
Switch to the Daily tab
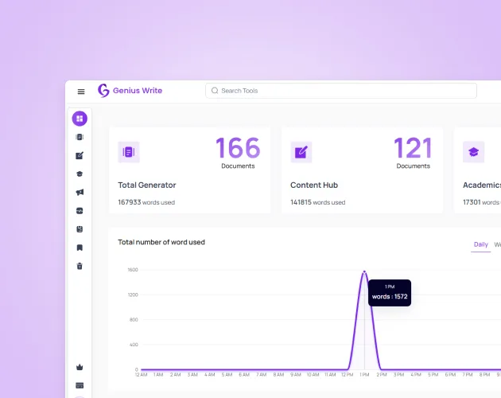point(480,244)
